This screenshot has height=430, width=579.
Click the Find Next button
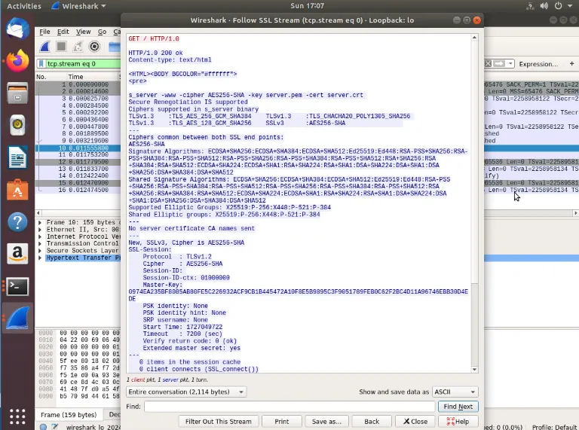pyautogui.click(x=458, y=407)
